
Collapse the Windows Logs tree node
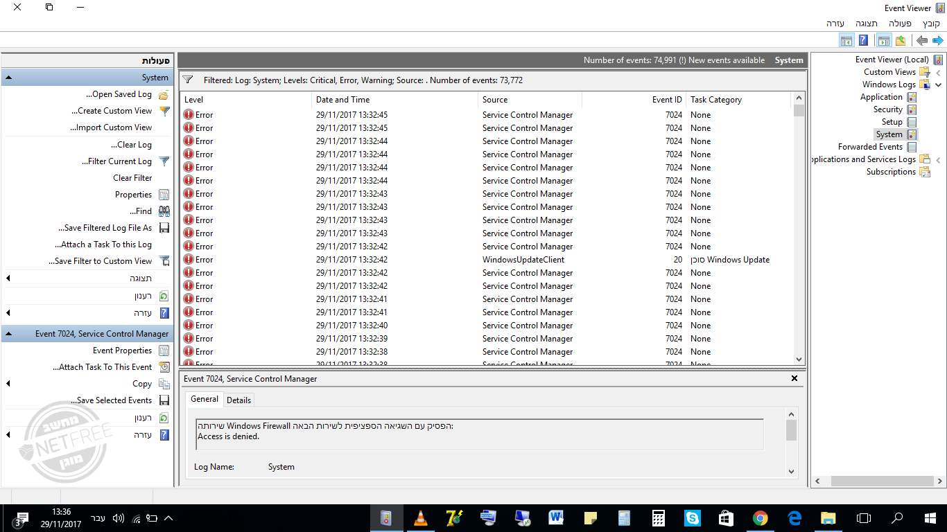(x=939, y=85)
